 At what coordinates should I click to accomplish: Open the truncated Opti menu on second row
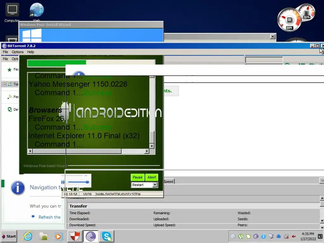pyautogui.click(x=15, y=59)
